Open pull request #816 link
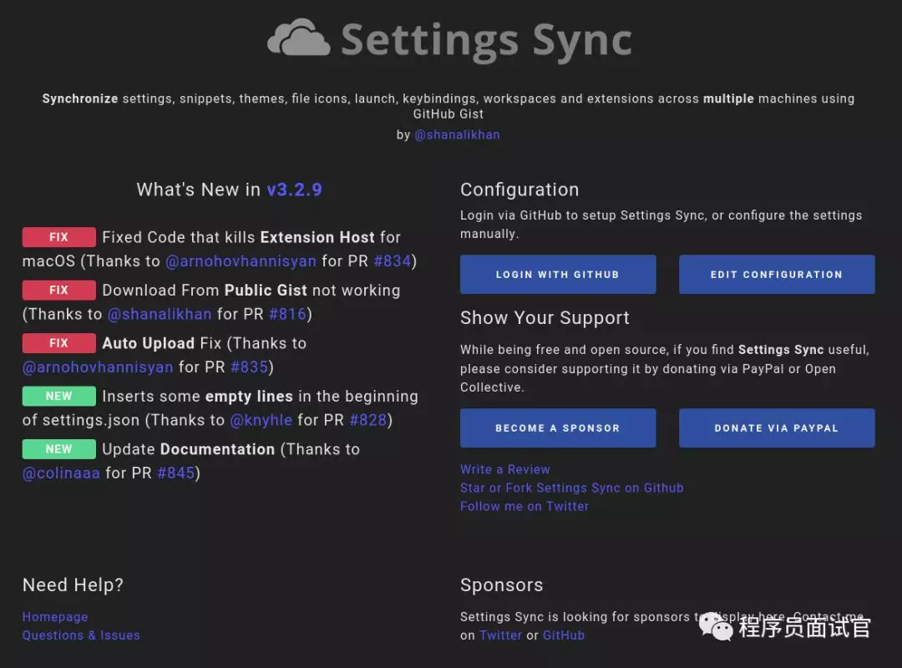 pyautogui.click(x=287, y=314)
